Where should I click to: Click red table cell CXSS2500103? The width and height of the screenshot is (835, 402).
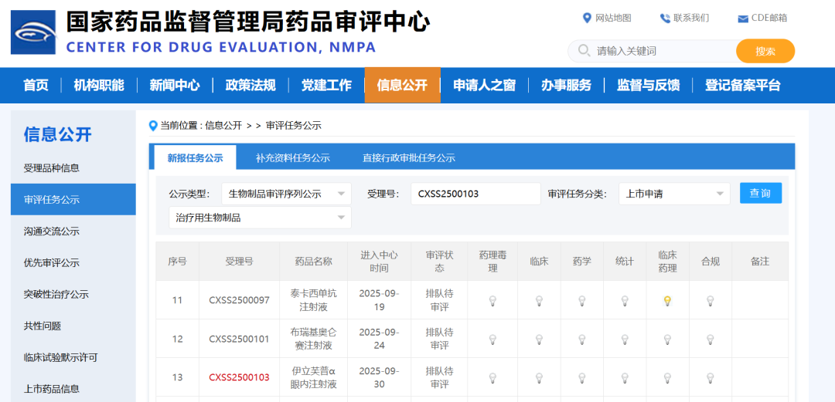tap(239, 377)
